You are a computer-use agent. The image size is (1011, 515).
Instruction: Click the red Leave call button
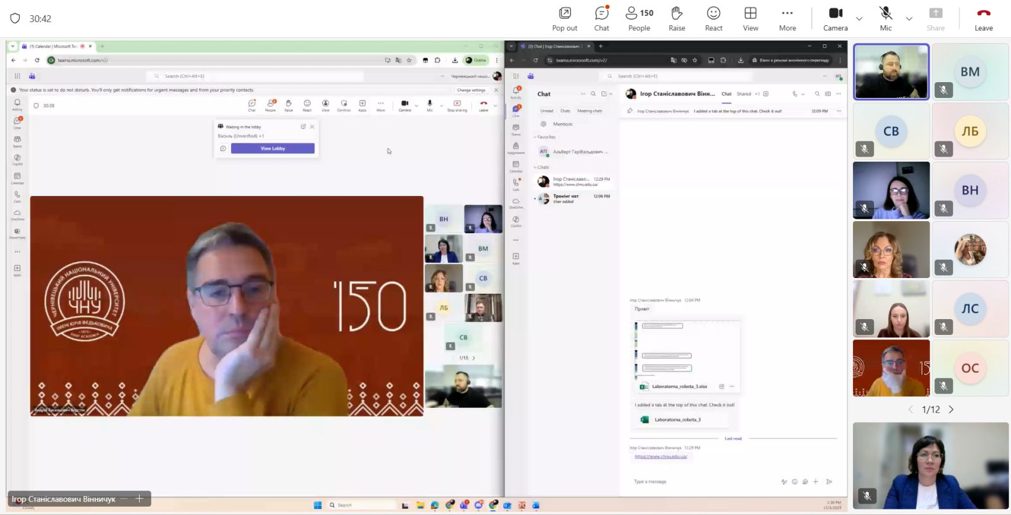[983, 19]
